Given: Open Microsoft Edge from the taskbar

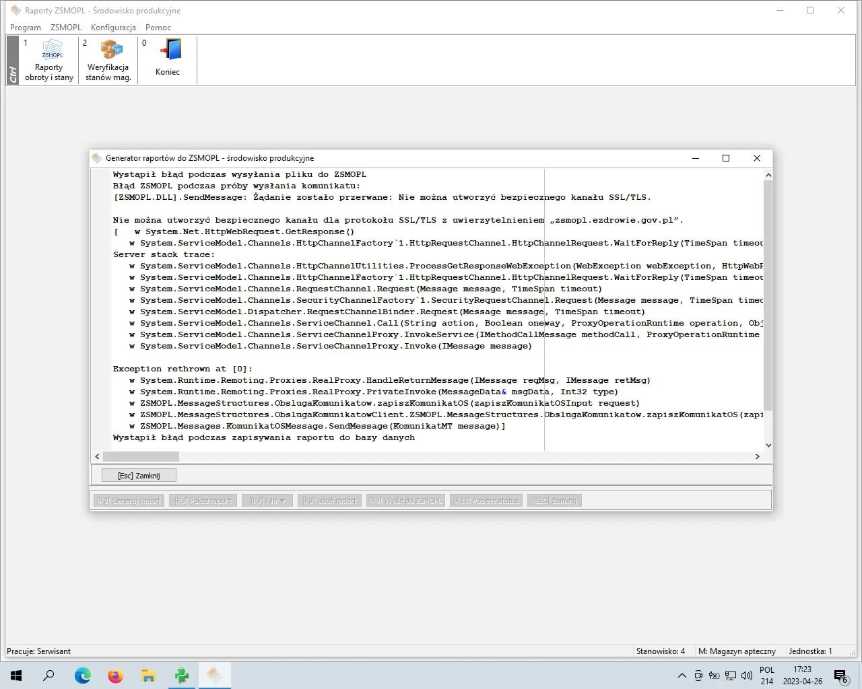Looking at the screenshot, I should click(83, 676).
